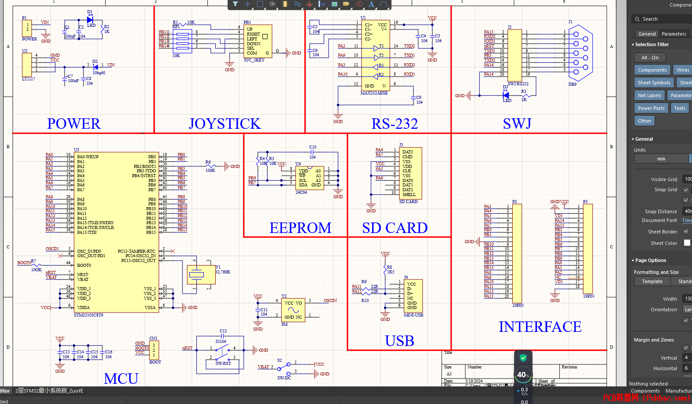Select the Place Directive info tool
Screen dimensions: 692x404
click(x=359, y=4)
